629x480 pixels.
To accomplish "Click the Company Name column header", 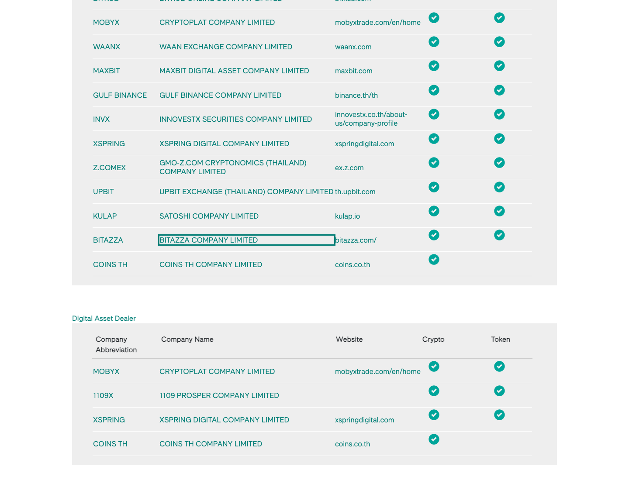I will tap(187, 339).
